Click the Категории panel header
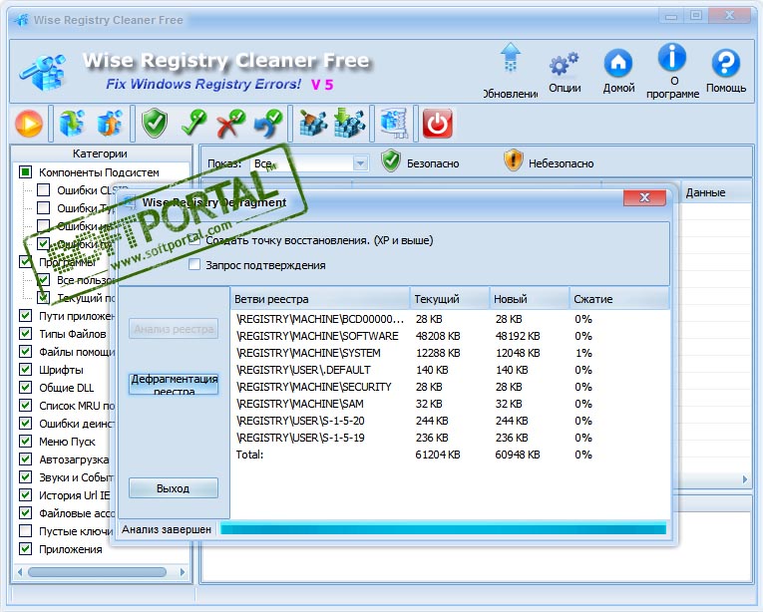The height and width of the screenshot is (612, 763). (101, 153)
